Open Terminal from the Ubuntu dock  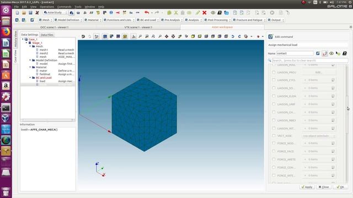6,108
